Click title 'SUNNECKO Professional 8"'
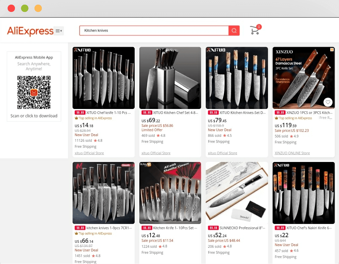This screenshot has height=264, width=339. click(x=242, y=228)
